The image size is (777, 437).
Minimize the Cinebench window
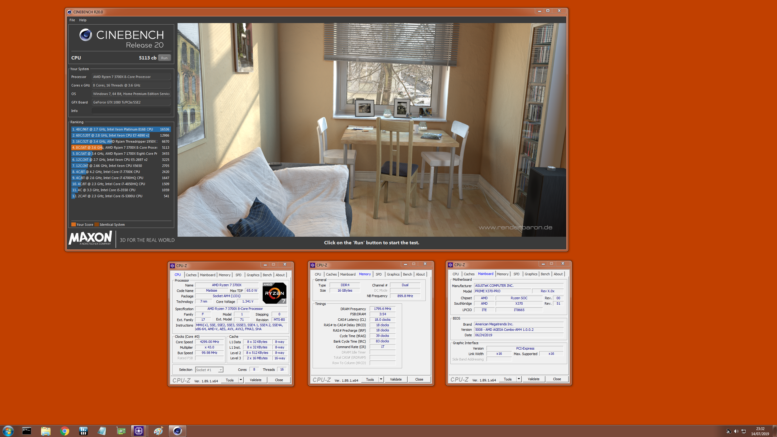(x=539, y=11)
